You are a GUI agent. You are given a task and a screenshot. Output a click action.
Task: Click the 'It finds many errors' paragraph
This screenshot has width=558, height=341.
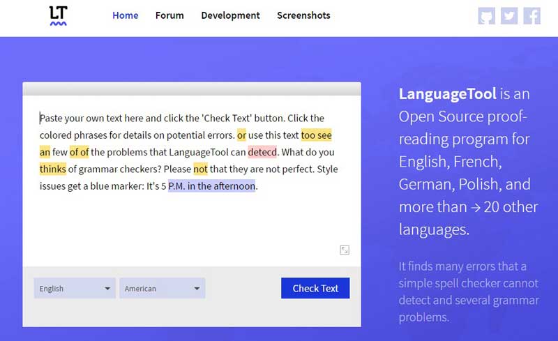[x=469, y=292]
